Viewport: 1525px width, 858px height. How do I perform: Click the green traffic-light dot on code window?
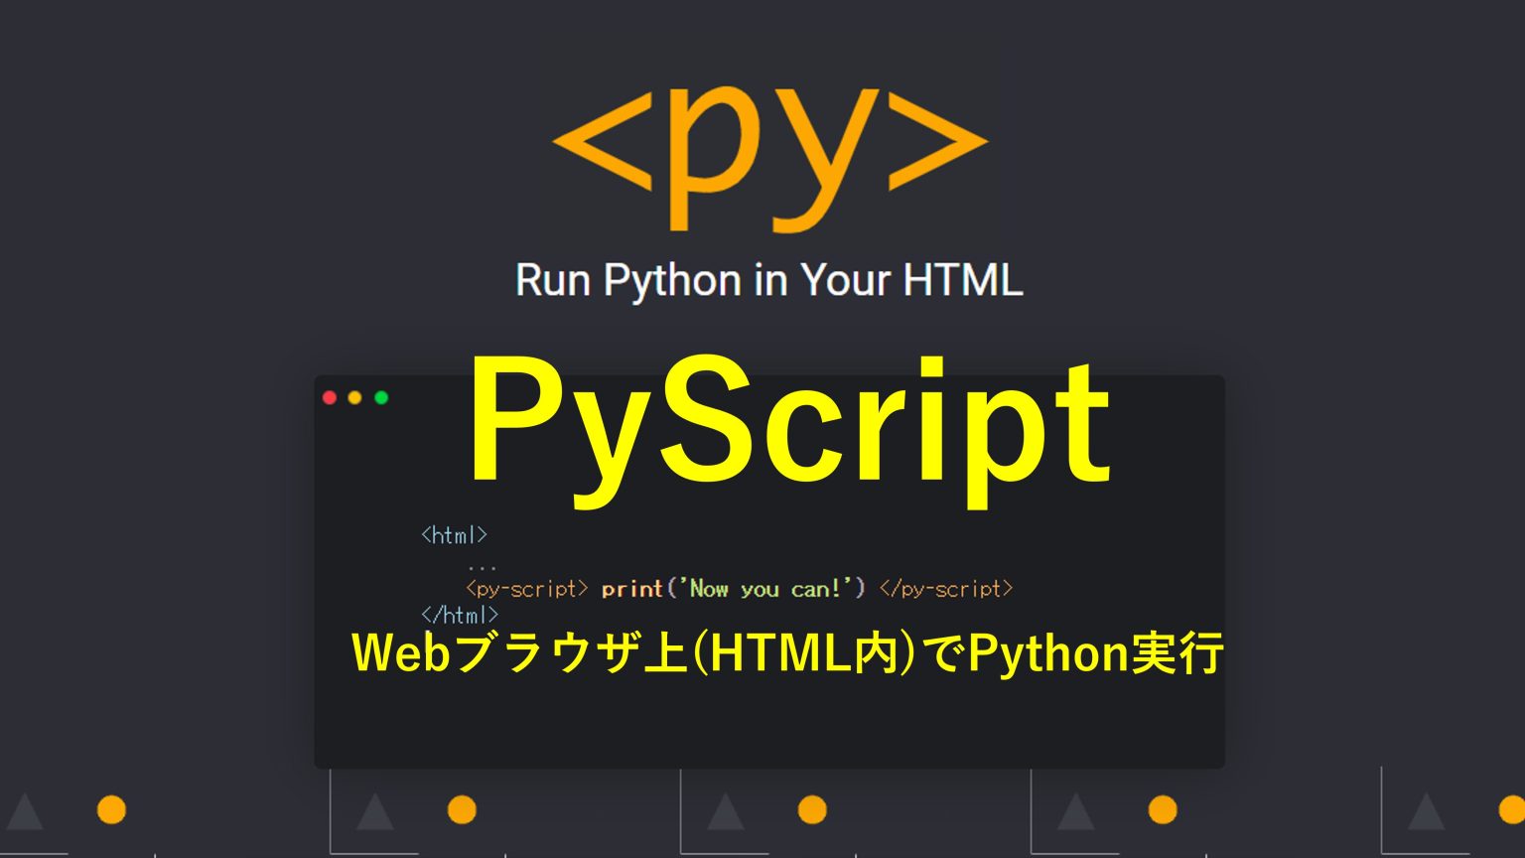(x=381, y=396)
